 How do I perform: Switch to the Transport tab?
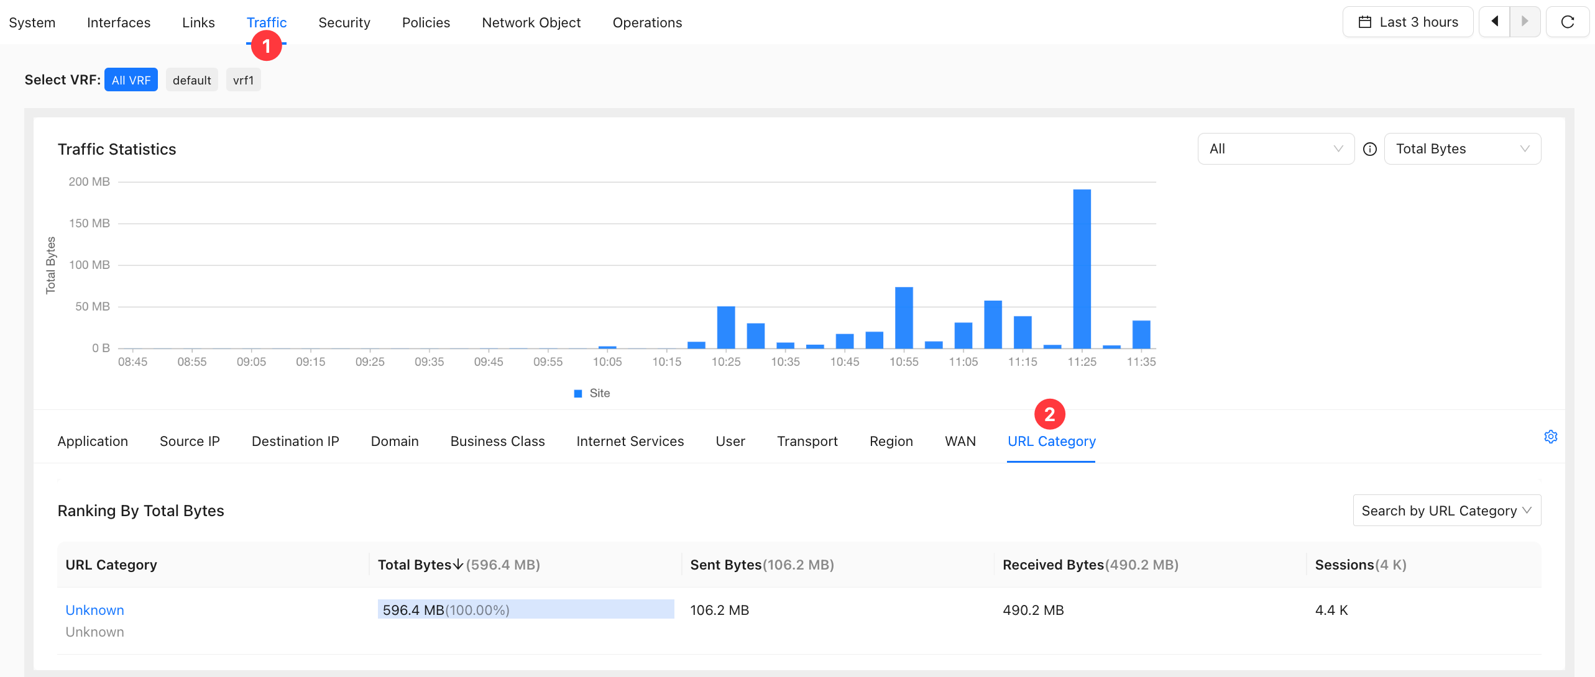point(807,441)
